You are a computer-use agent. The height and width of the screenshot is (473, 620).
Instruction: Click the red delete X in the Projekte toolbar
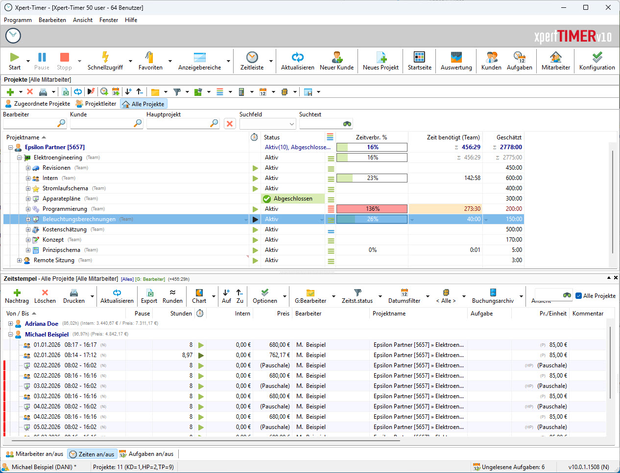coord(30,91)
